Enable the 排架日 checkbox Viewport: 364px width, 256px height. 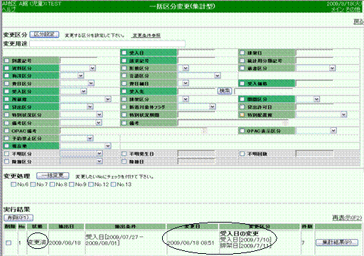pos(242,53)
